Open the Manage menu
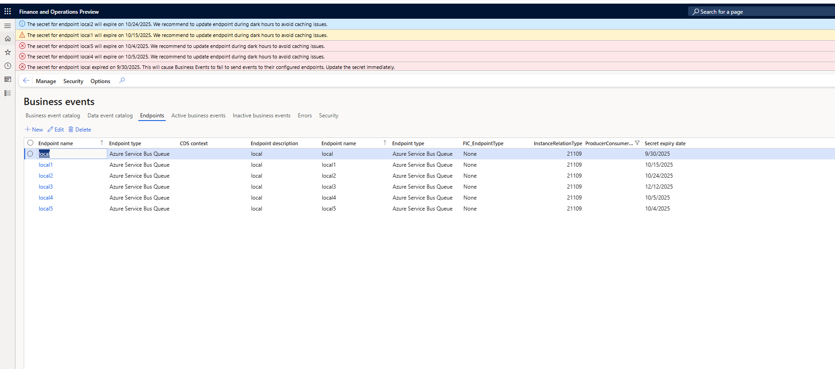 (46, 81)
